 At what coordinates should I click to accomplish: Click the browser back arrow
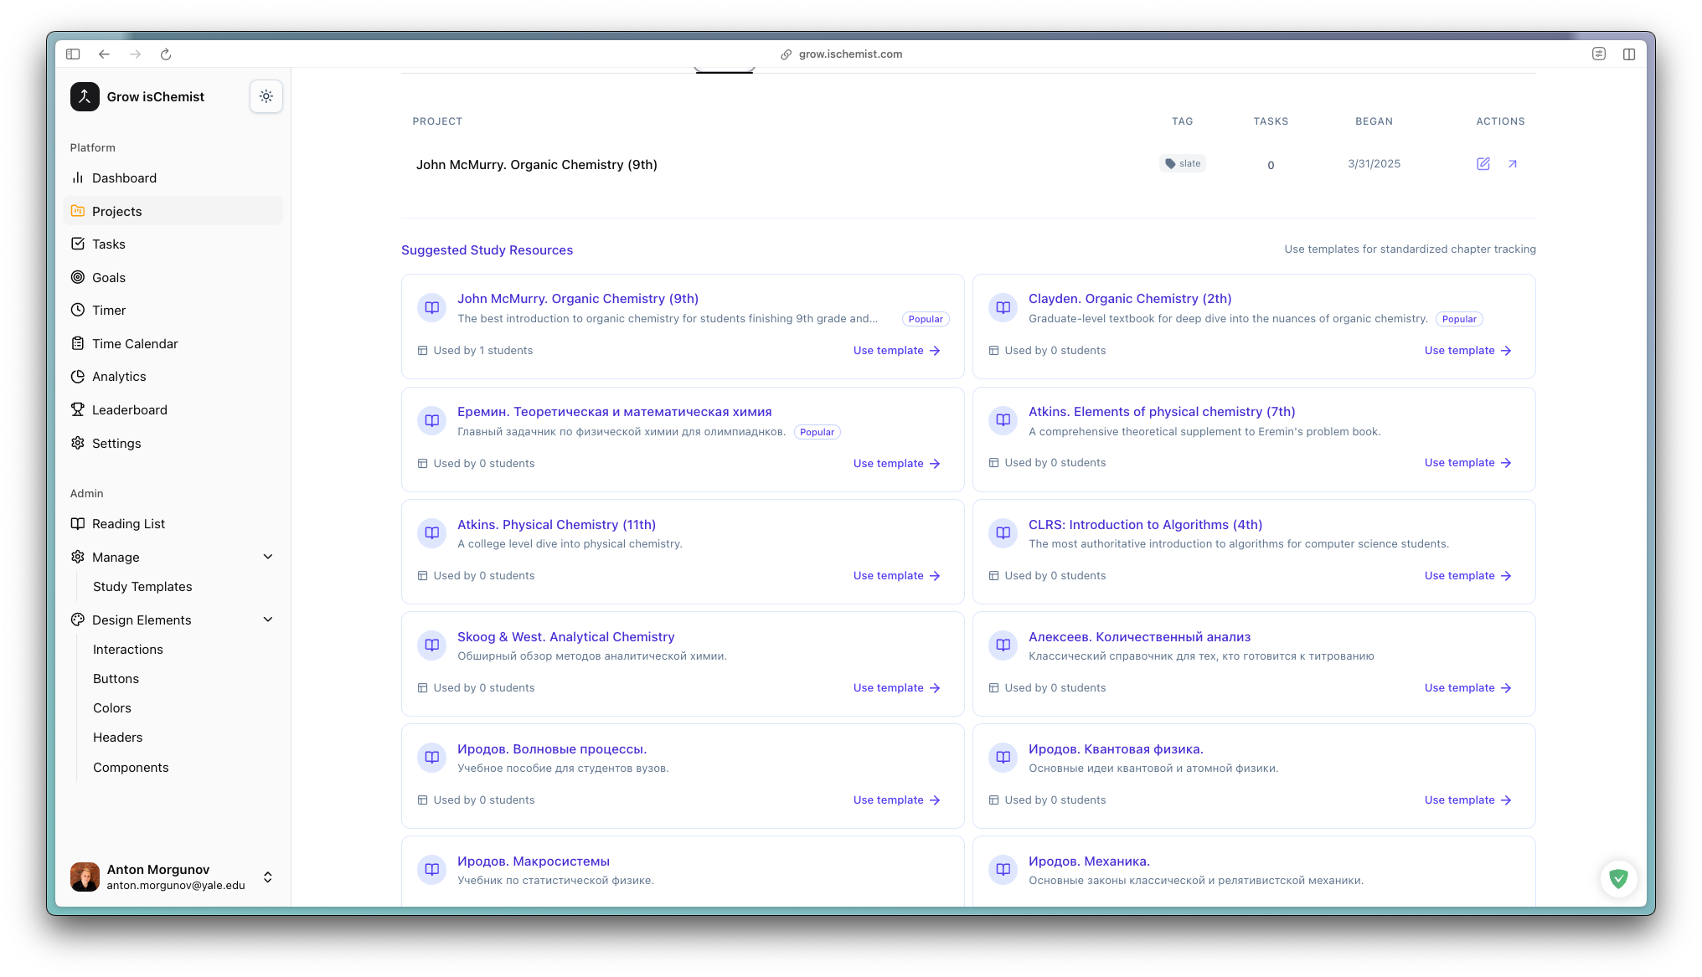pyautogui.click(x=104, y=54)
